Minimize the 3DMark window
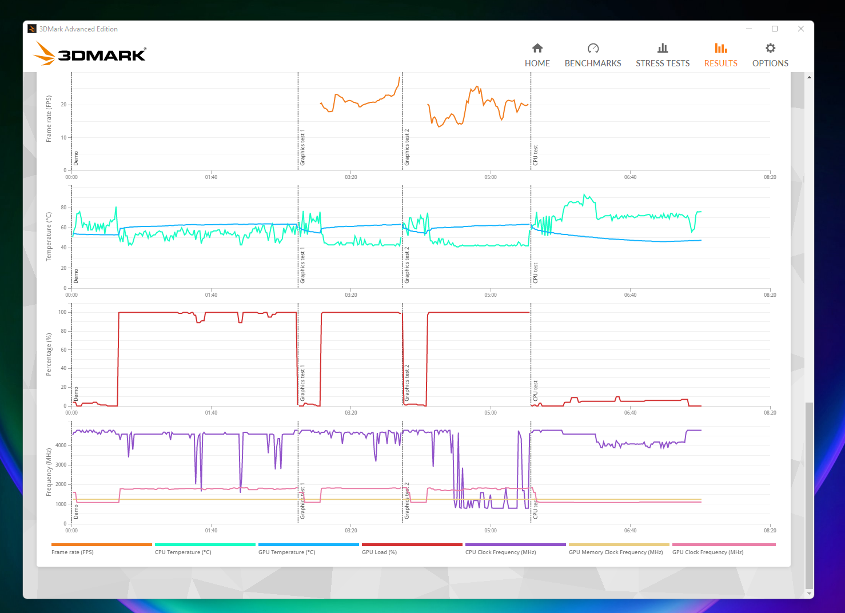 coord(749,29)
